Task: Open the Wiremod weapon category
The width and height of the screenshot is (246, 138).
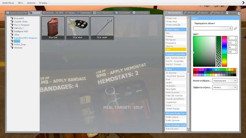Action: [x=18, y=48]
